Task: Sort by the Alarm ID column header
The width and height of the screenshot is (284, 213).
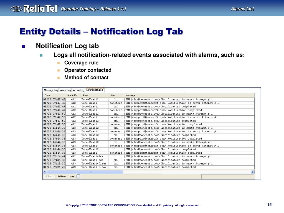Action: 73,95
